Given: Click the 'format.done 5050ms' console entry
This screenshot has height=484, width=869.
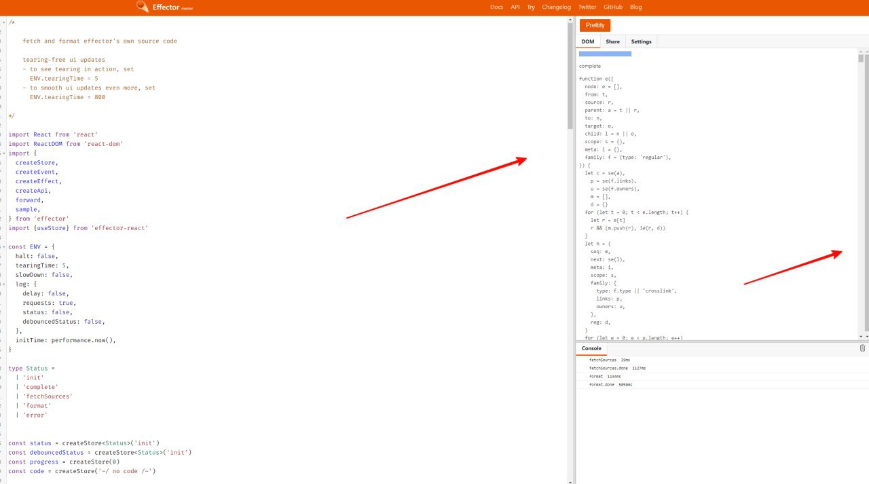Looking at the screenshot, I should pyautogui.click(x=610, y=384).
